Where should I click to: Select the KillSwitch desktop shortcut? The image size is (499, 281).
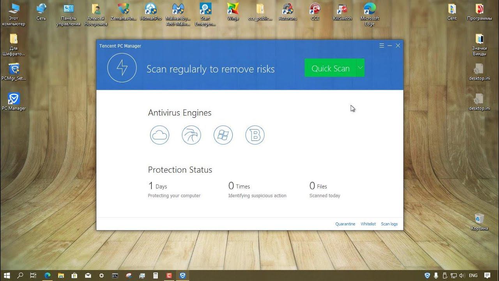(342, 12)
